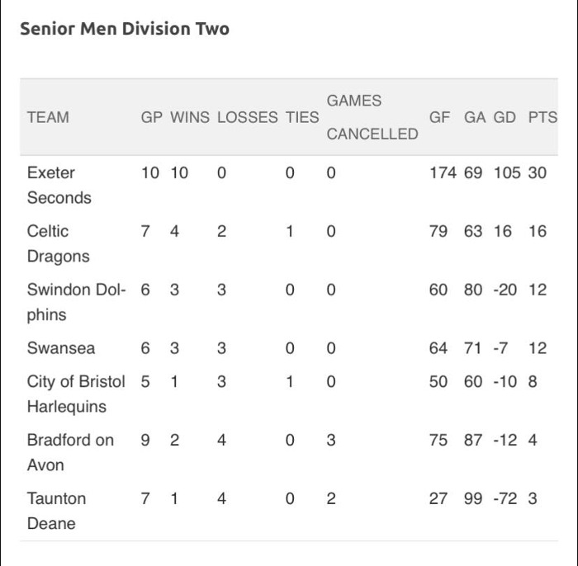Image resolution: width=578 pixels, height=566 pixels.
Task: Open the Celtic Dragons team
Action: [x=58, y=243]
